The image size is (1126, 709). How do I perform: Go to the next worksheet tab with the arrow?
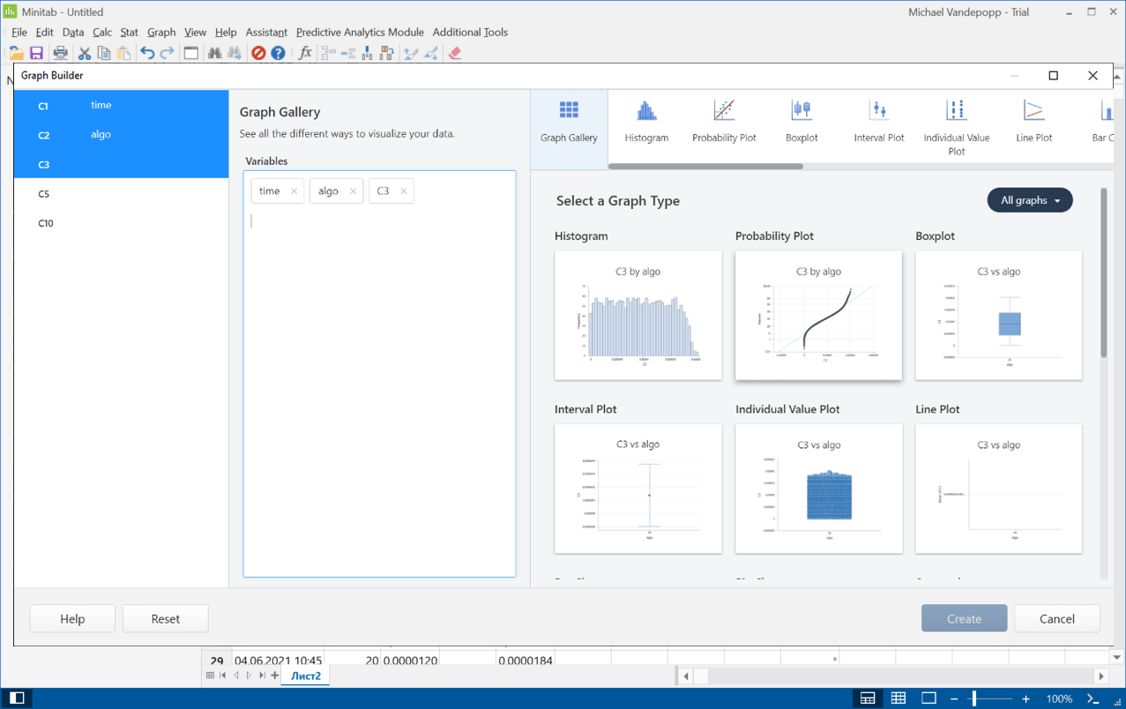(250, 675)
